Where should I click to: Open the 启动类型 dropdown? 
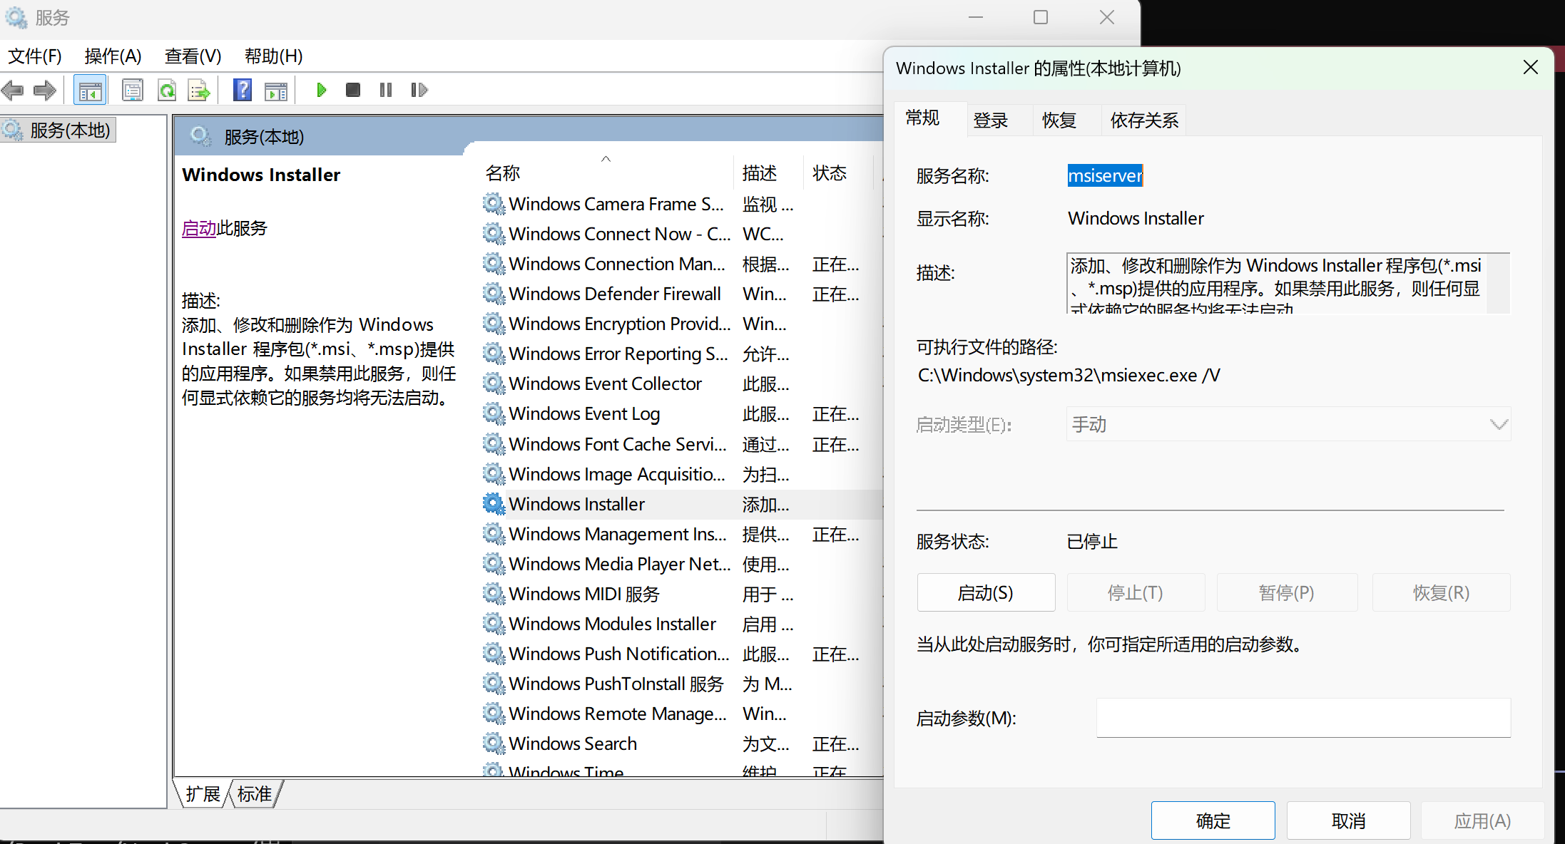click(x=1288, y=424)
